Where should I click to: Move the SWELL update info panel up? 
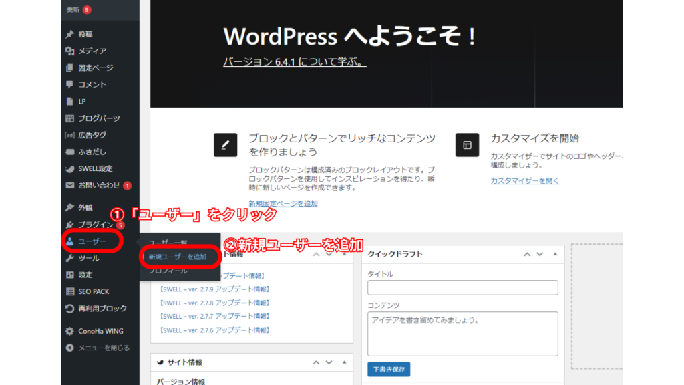[316, 254]
